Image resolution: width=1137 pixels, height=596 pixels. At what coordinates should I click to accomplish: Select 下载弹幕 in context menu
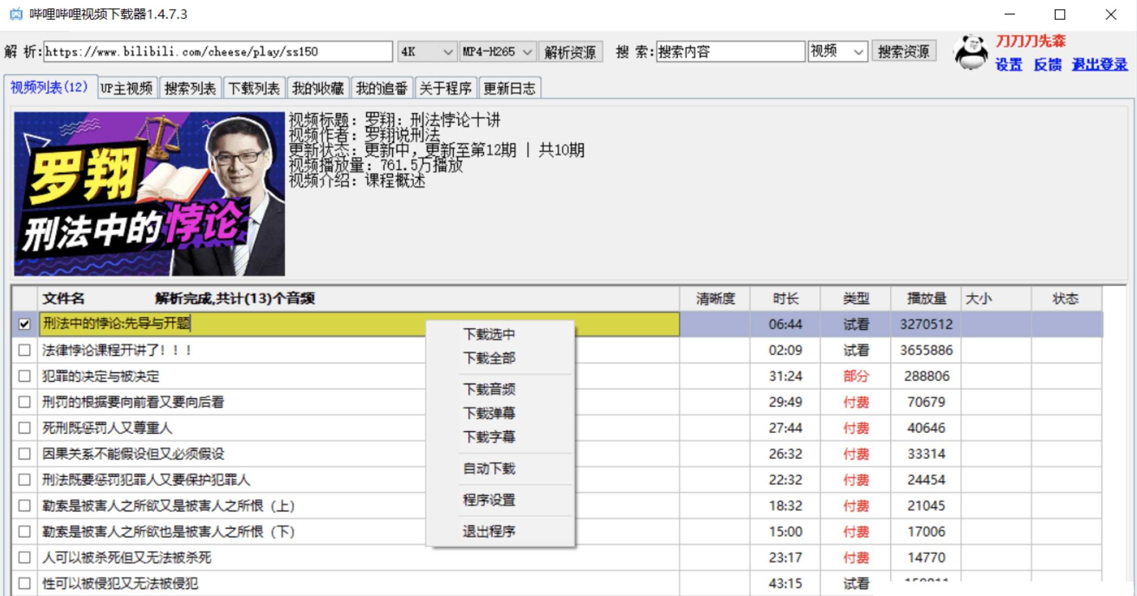pos(489,413)
